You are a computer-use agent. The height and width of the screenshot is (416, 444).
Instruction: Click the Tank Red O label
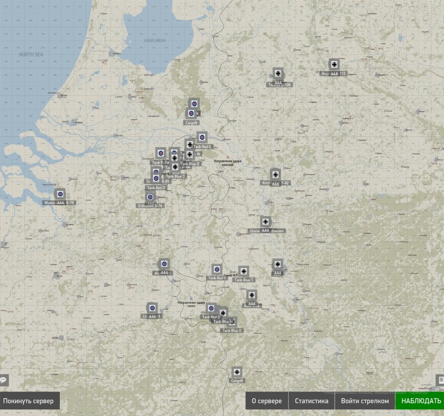point(156,187)
